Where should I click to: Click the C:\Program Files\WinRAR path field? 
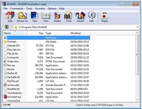pos(76,27)
